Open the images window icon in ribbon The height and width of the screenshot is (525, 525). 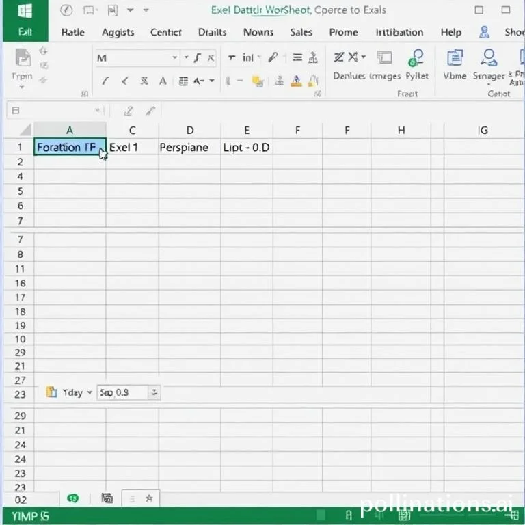(384, 57)
